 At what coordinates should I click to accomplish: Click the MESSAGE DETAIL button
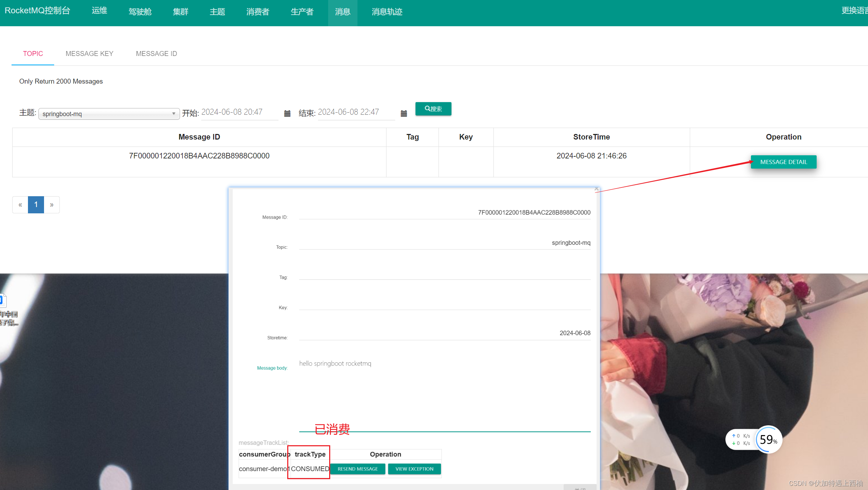[x=783, y=162]
